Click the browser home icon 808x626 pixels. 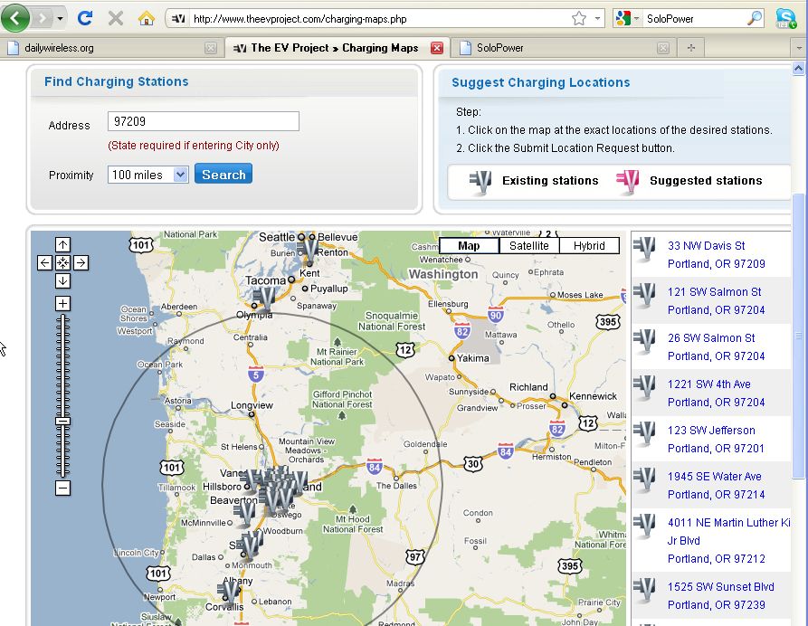[x=146, y=18]
